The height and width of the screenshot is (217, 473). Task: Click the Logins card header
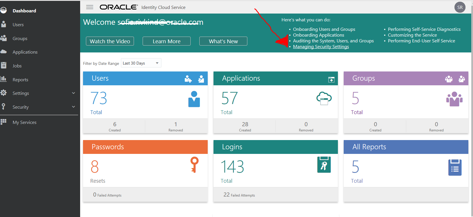[276, 147]
